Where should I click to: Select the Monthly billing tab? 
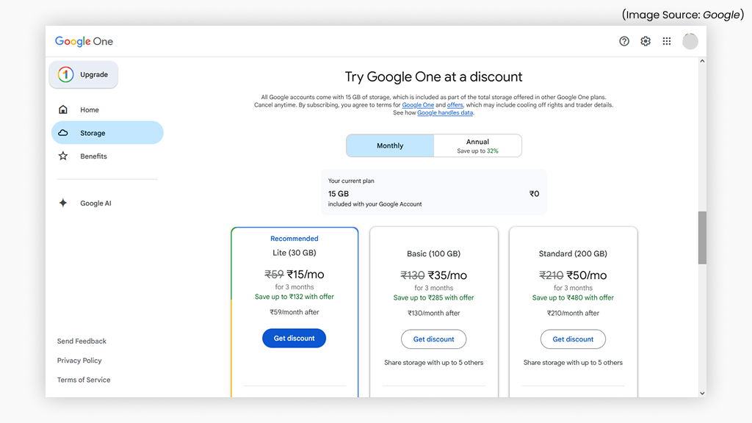389,145
